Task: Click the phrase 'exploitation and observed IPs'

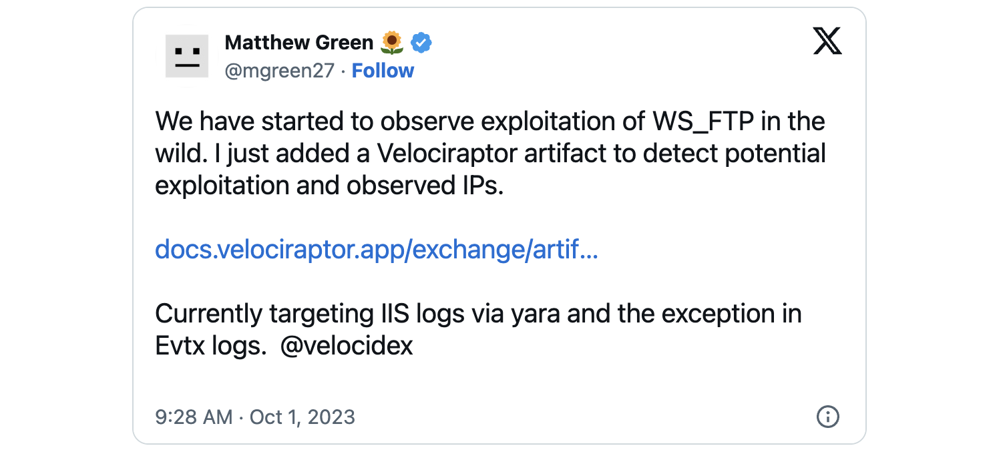Action: pos(329,186)
